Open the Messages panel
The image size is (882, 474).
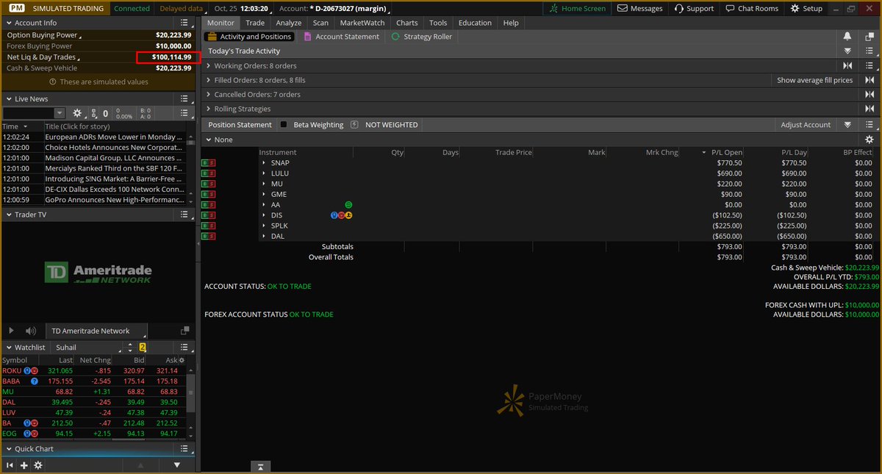(x=639, y=8)
